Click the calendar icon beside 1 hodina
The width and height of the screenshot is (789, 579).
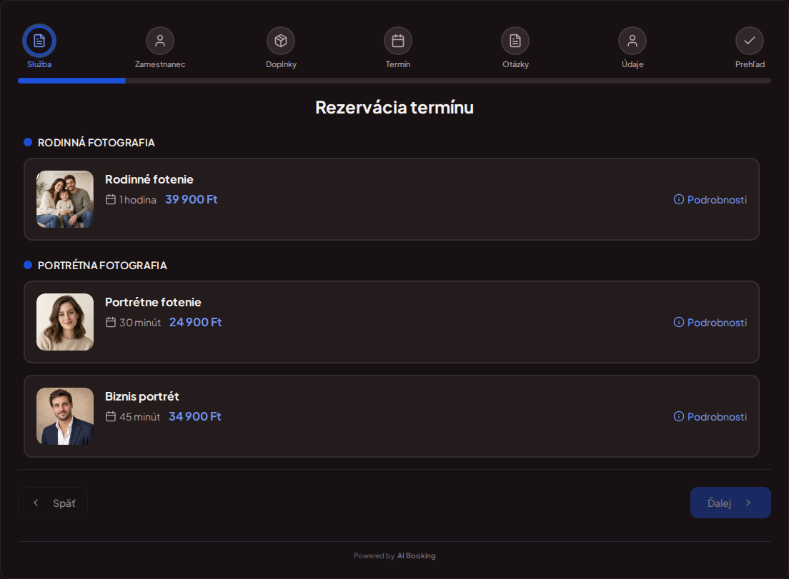click(x=111, y=199)
